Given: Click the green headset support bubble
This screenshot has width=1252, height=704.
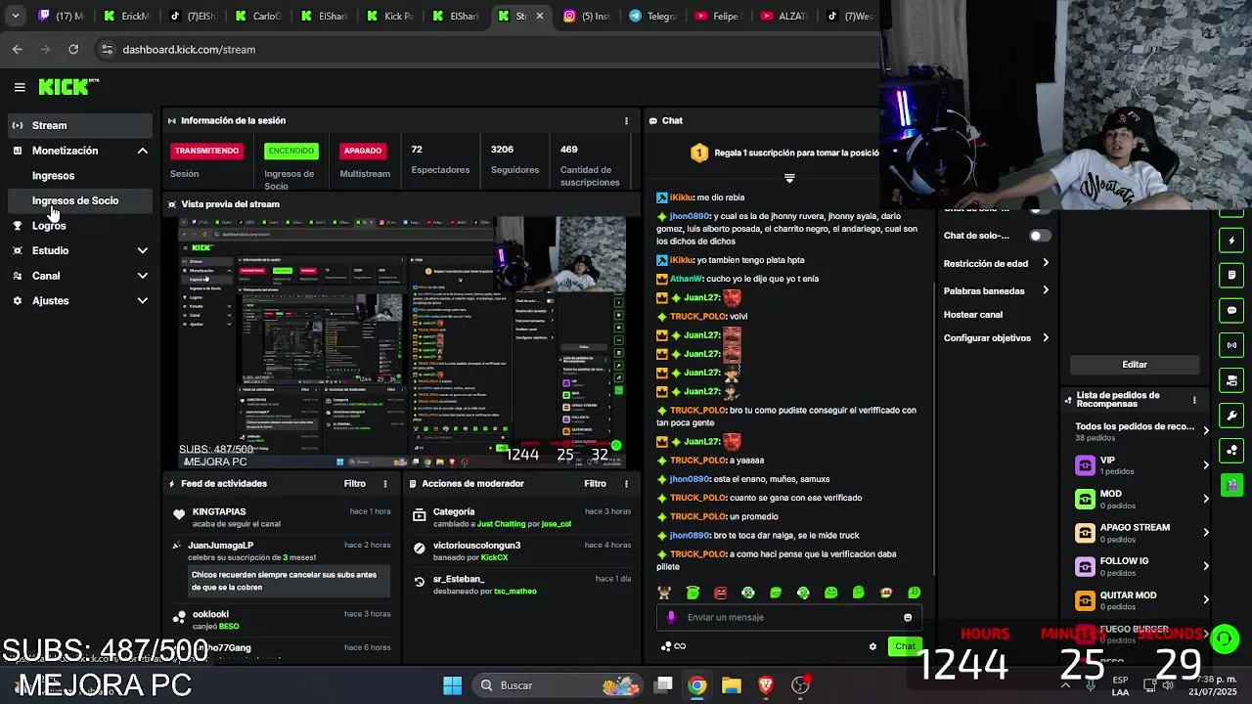Looking at the screenshot, I should [x=1224, y=638].
